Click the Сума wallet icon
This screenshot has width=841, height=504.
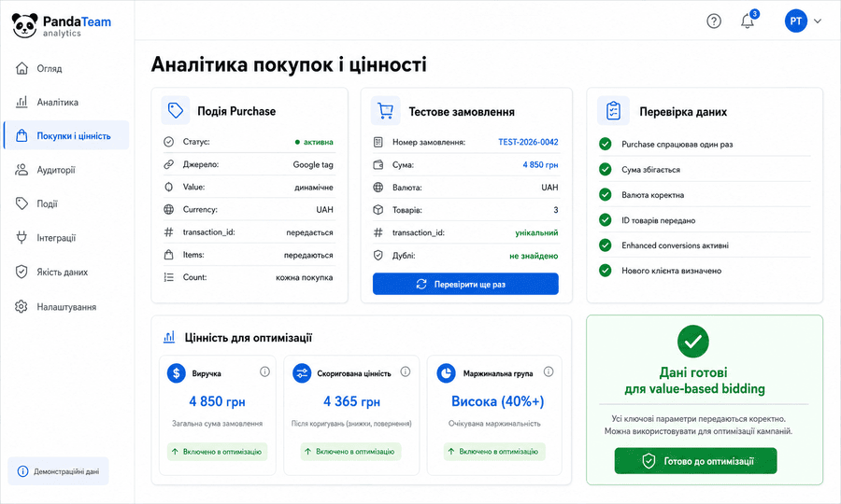(378, 165)
